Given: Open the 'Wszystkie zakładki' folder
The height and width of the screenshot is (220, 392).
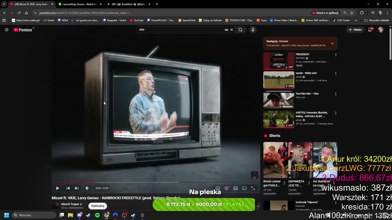Looking at the screenshot, I should (x=377, y=20).
